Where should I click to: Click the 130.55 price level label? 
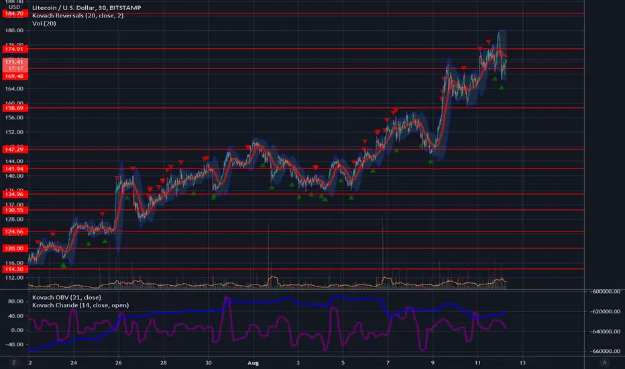coord(15,210)
